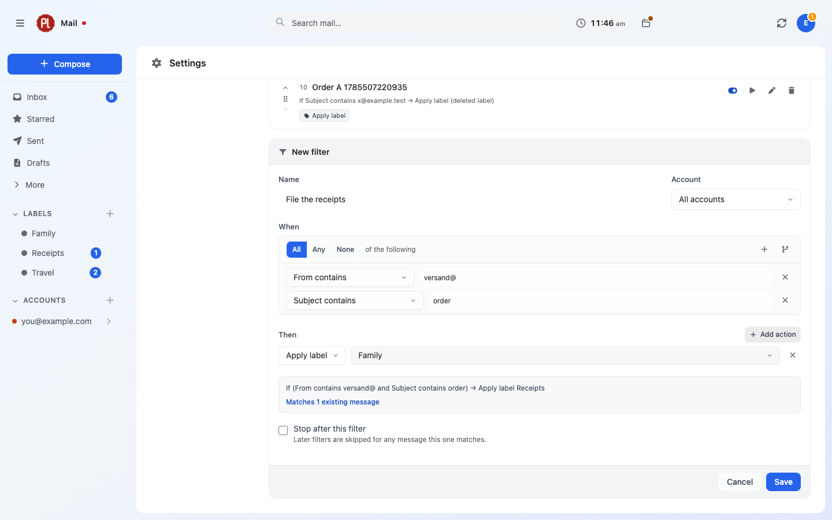Toggle the Order A filter enabled switch
Viewport: 832px width, 520px height.
733,91
